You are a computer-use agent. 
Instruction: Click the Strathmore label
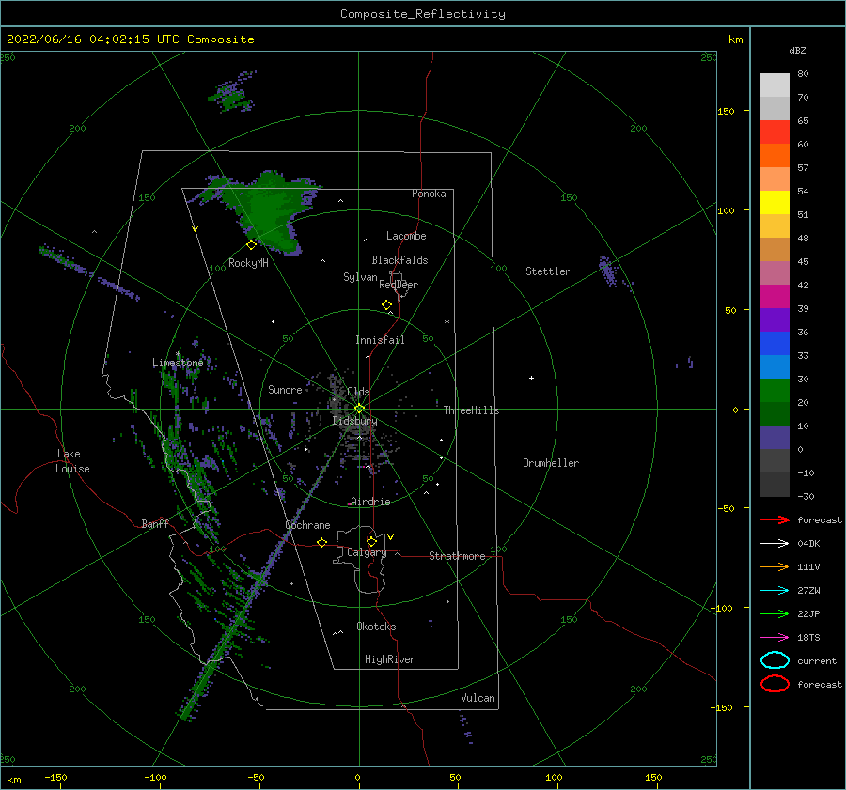(457, 556)
